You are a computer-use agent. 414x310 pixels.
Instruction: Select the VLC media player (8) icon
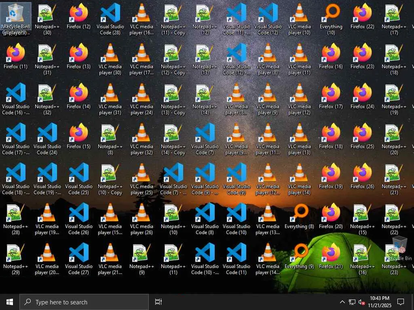[x=268, y=60]
